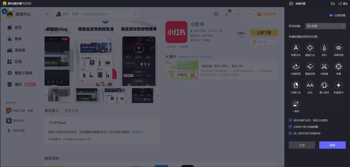Open the downloads icon with badge
The image size is (350, 167).
[x=227, y=14]
